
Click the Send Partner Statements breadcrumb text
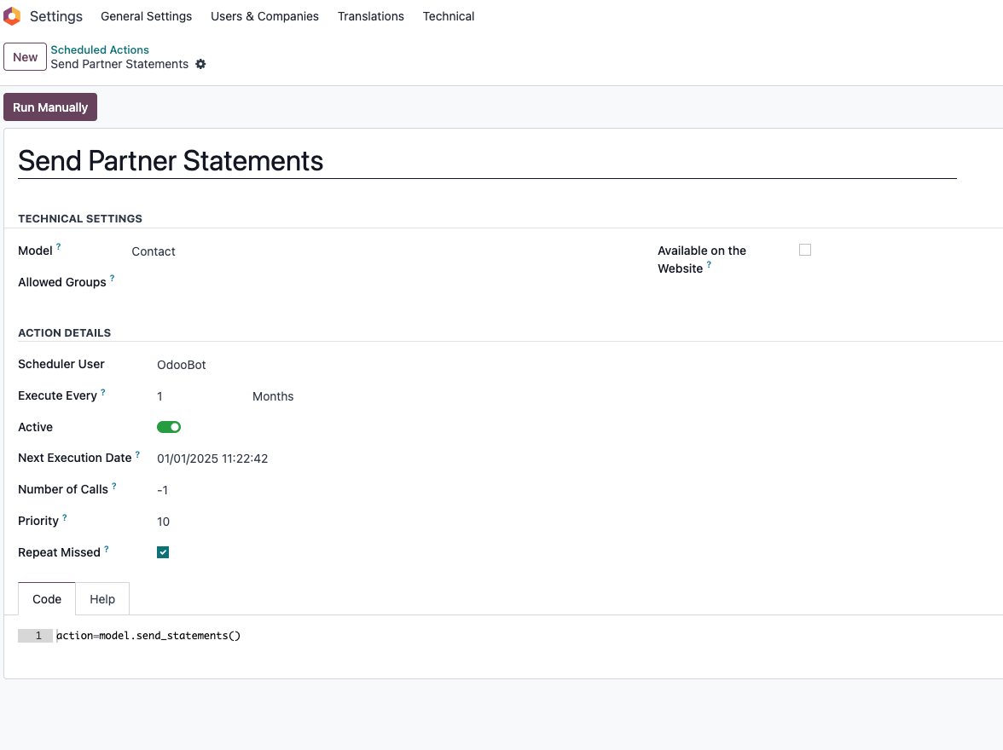click(x=119, y=64)
